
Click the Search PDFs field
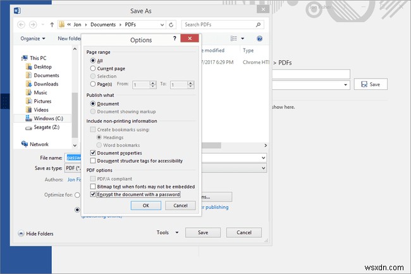pos(223,25)
